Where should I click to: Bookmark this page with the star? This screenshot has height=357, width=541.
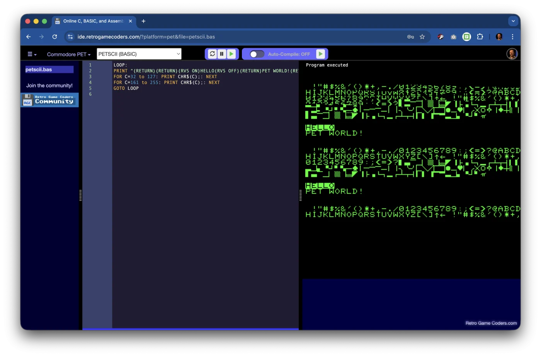[422, 37]
